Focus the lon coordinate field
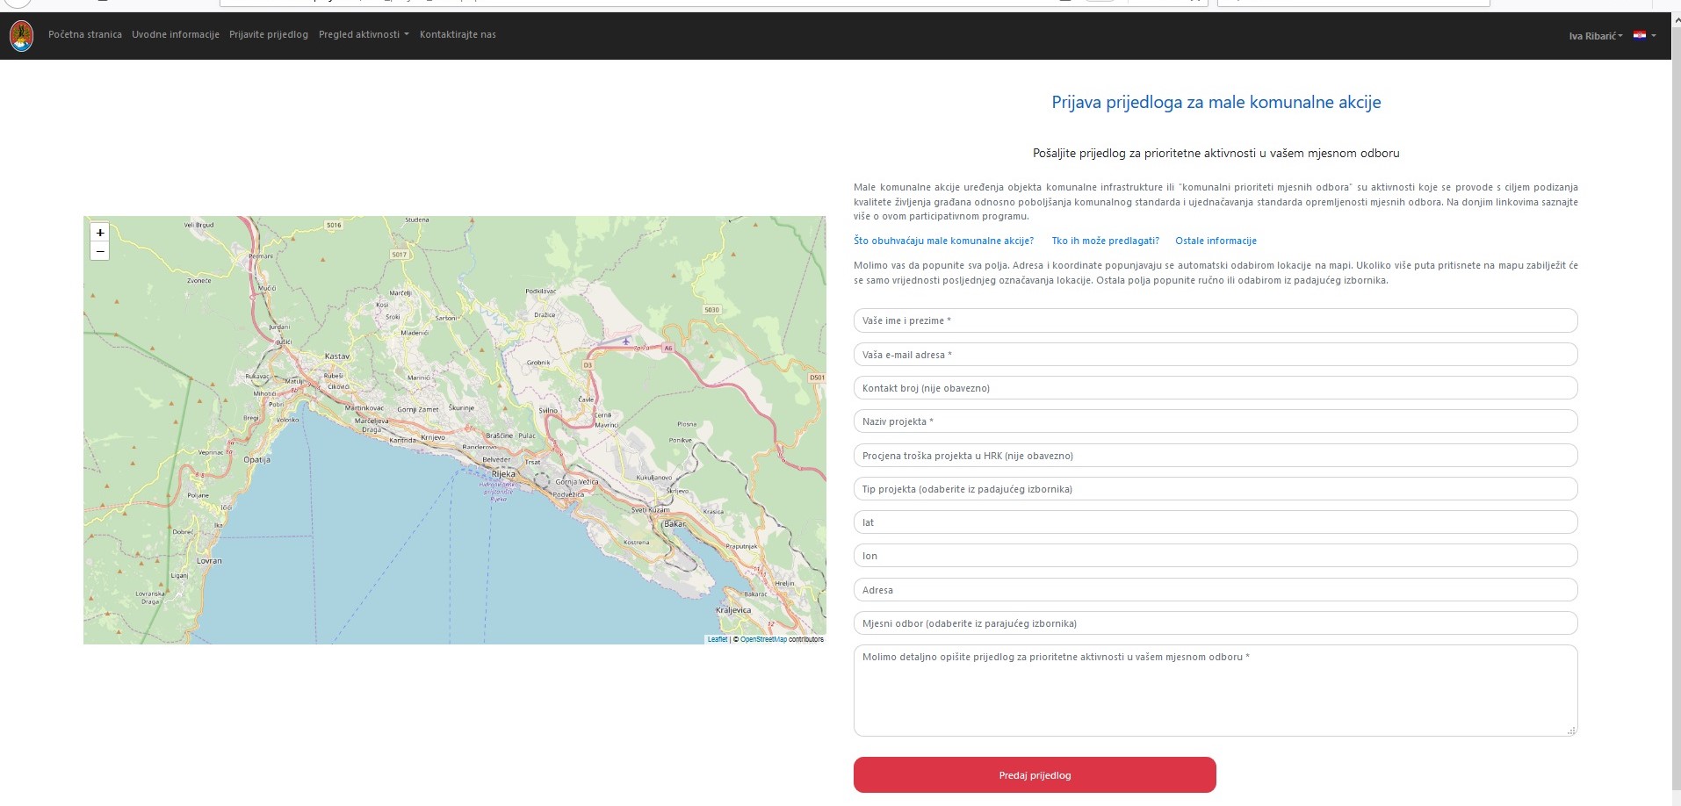Viewport: 1681px width, 806px height. click(1216, 556)
